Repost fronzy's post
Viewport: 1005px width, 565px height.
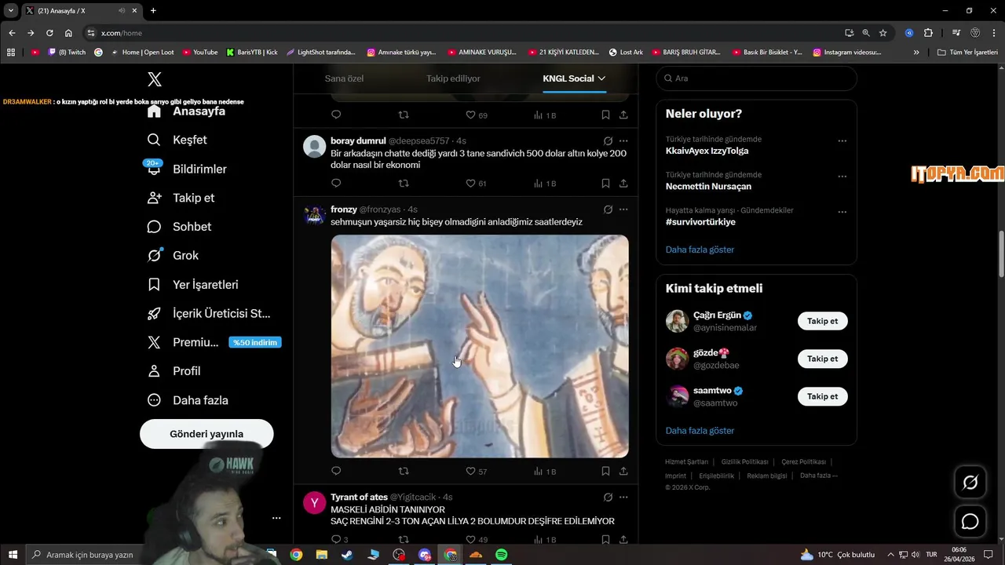point(404,471)
